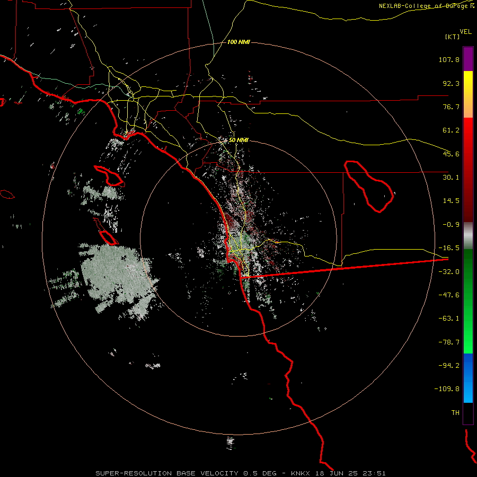
Task: Select the -32.0 velocity scale value
Action: 449,272
